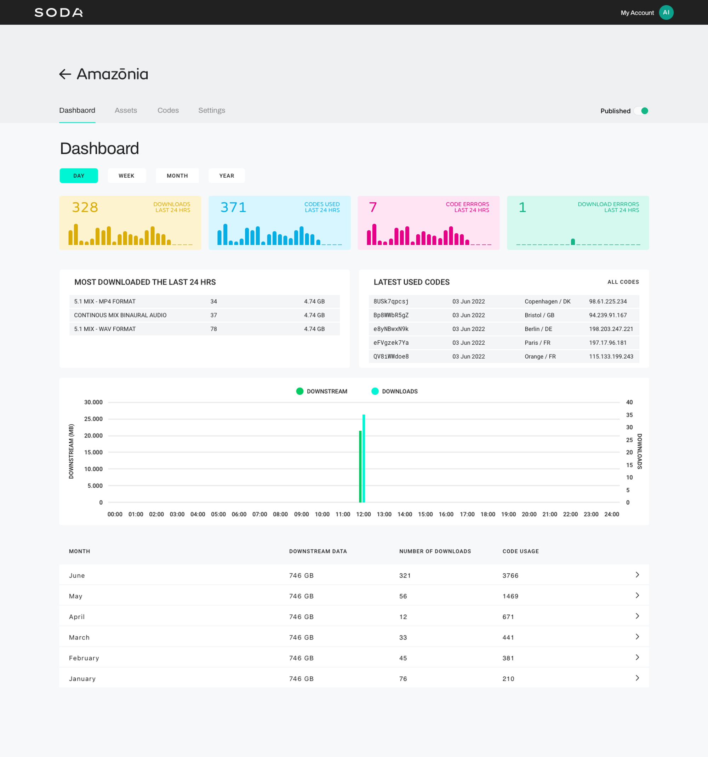Toggle the Published switch
The height and width of the screenshot is (757, 708).
(x=642, y=111)
